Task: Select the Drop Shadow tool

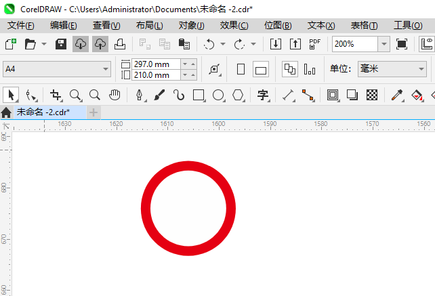Action: pos(352,95)
